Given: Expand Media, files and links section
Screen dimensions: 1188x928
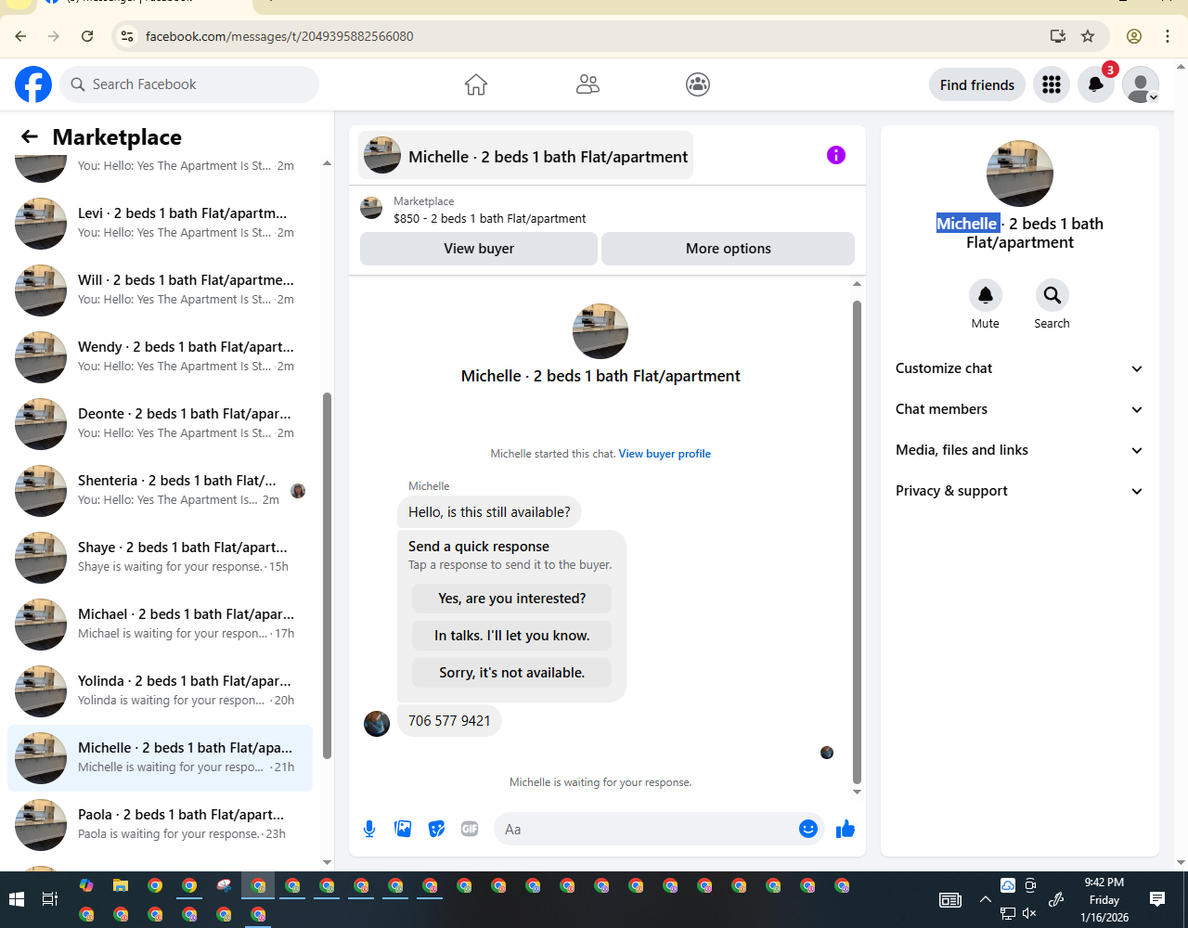Looking at the screenshot, I should [1019, 450].
